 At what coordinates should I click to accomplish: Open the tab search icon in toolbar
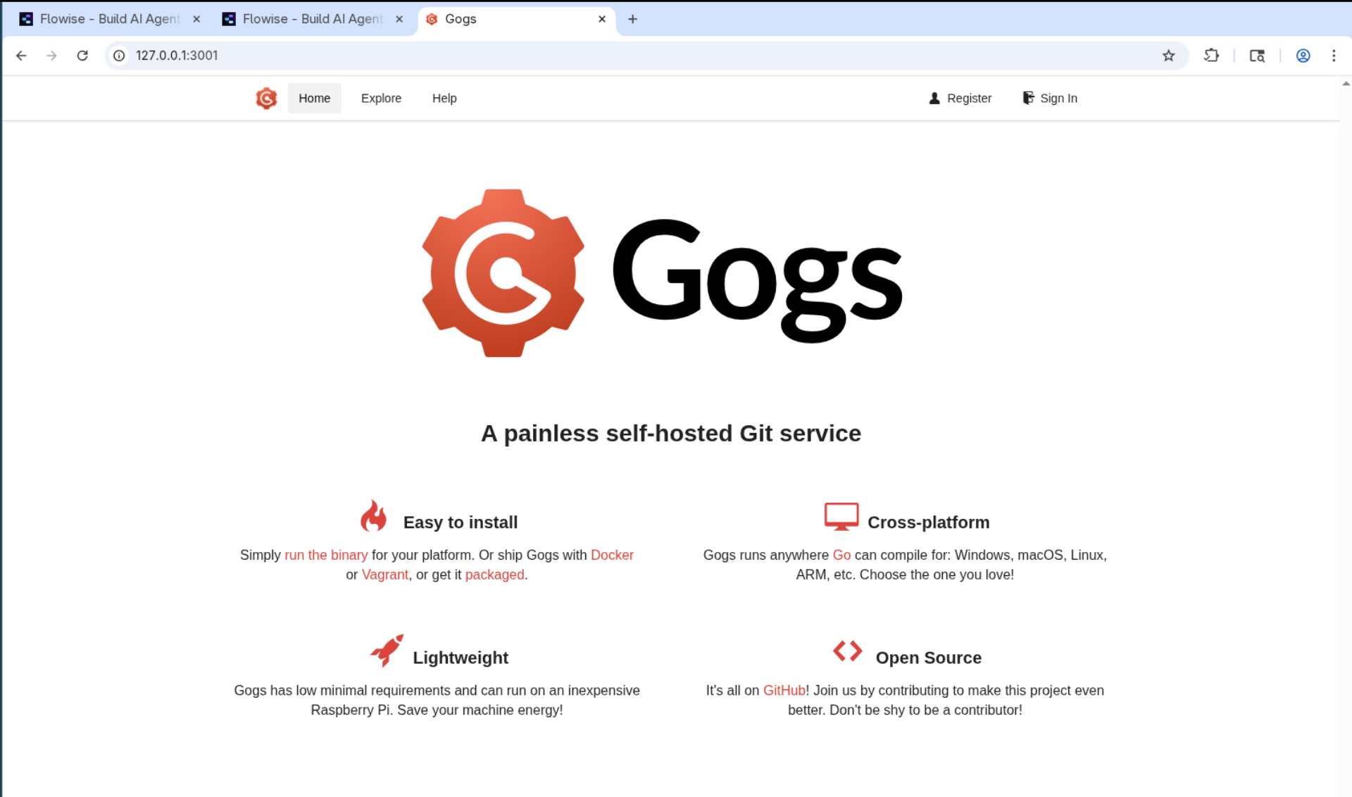point(1257,56)
